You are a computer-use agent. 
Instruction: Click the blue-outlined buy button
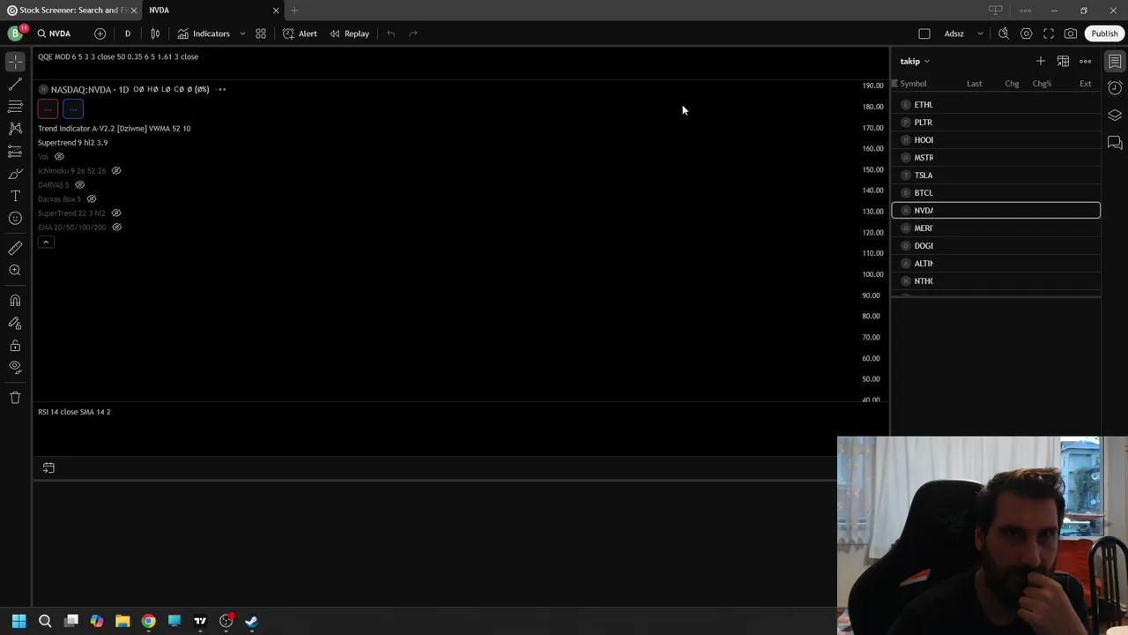pyautogui.click(x=73, y=109)
